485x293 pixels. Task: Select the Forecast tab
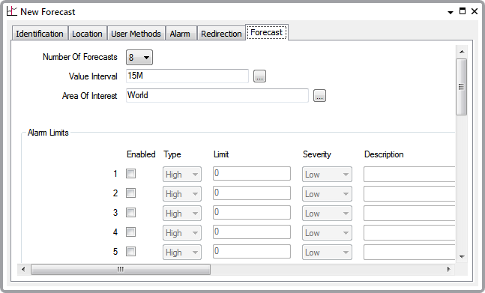click(x=267, y=32)
